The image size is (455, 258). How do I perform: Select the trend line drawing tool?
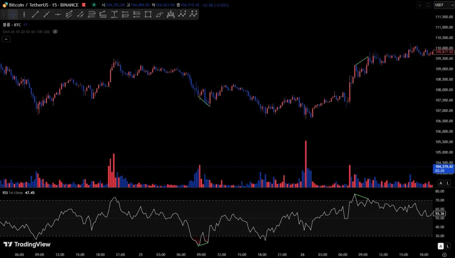(x=35, y=14)
